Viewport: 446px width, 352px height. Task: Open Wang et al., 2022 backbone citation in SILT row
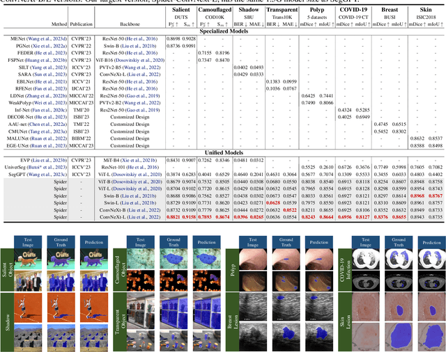point(142,67)
